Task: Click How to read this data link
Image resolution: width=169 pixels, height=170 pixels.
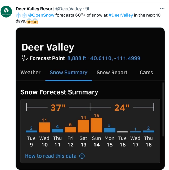Action: coord(51,156)
